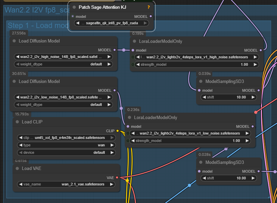Collapse the Patch Sage Attention KJ node
Screen dimensions: 277x203
(74, 7)
